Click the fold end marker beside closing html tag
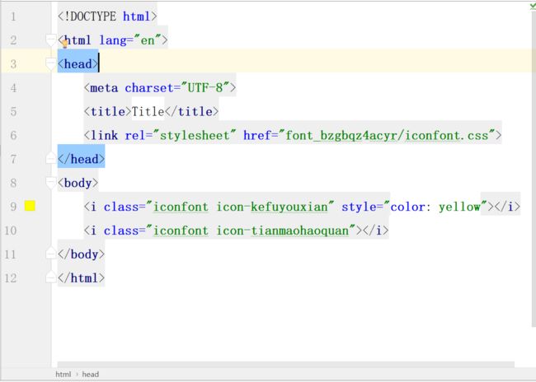Image resolution: width=536 pixels, height=382 pixels. [50, 277]
